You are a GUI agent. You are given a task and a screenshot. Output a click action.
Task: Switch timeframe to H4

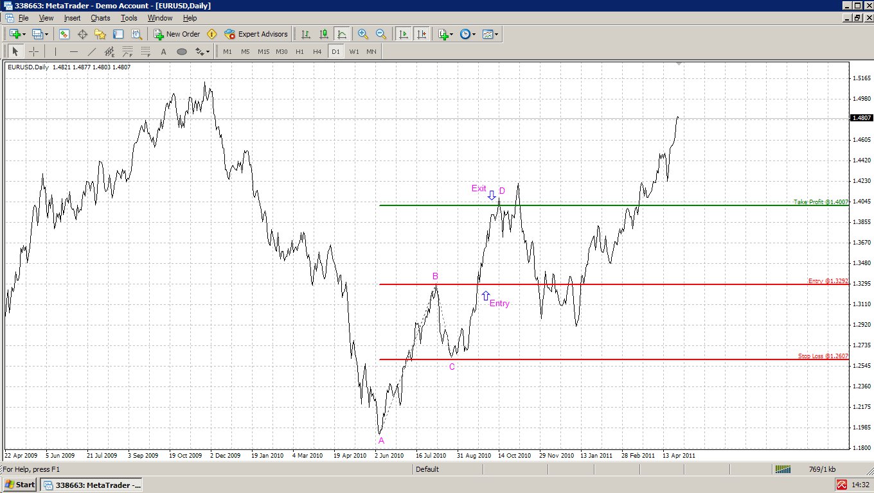317,51
